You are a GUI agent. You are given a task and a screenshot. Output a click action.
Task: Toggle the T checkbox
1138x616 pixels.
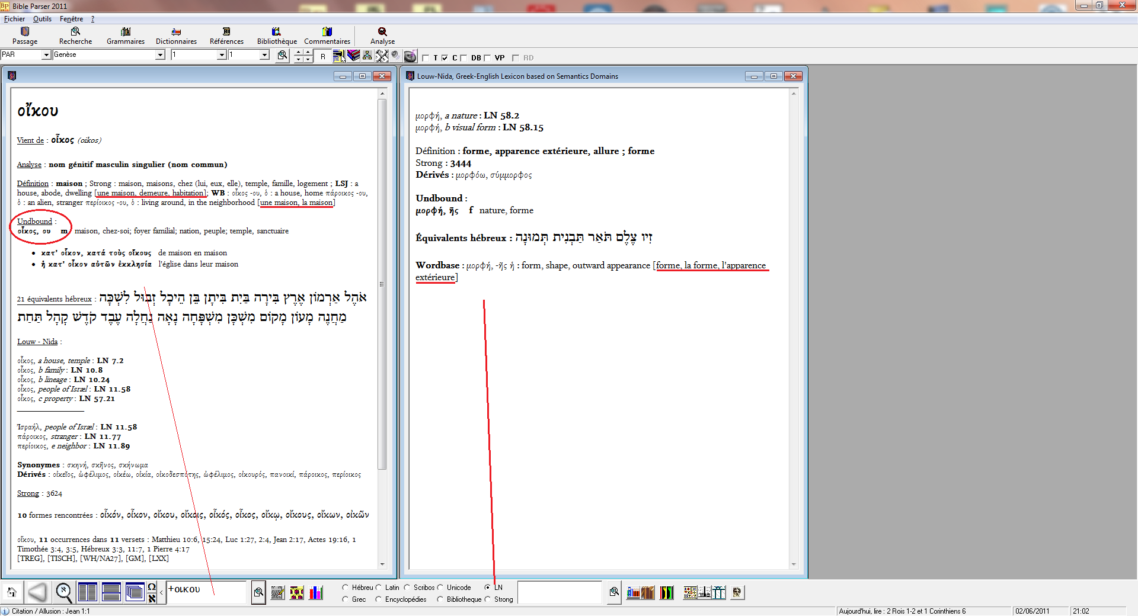click(426, 58)
